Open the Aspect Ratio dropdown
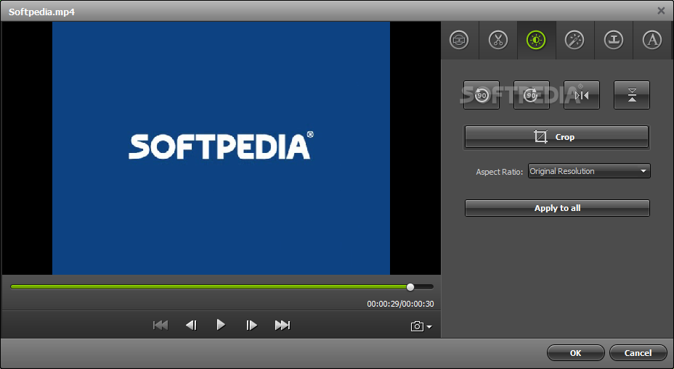This screenshot has height=369, width=674. point(589,171)
